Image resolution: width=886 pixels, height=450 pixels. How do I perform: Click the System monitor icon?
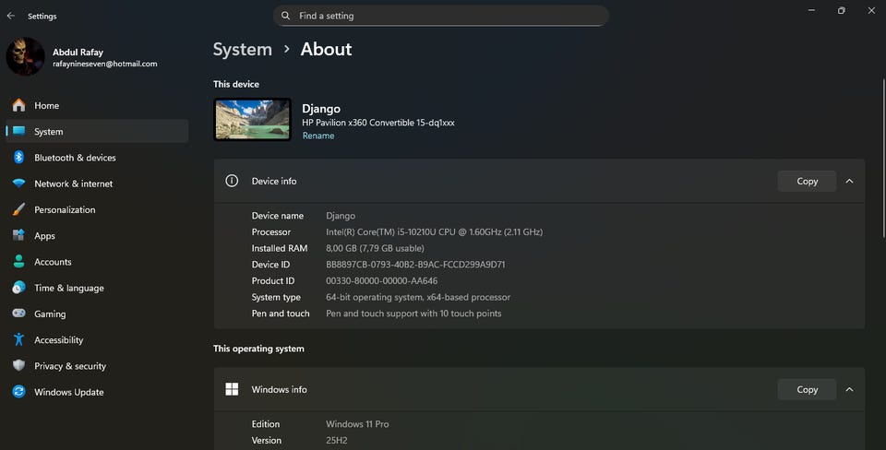[18, 131]
